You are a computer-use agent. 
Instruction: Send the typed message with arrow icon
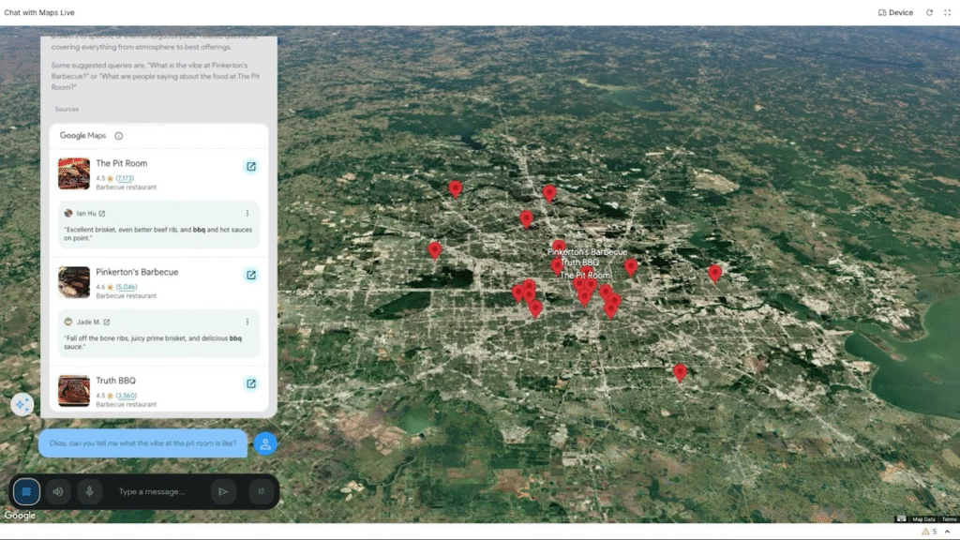pos(223,491)
